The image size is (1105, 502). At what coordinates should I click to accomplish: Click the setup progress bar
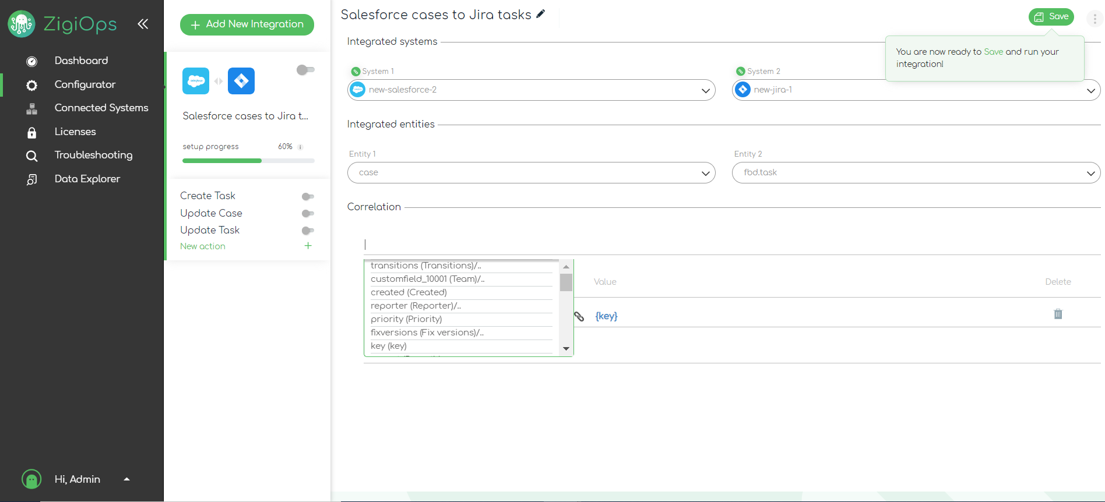(x=248, y=161)
